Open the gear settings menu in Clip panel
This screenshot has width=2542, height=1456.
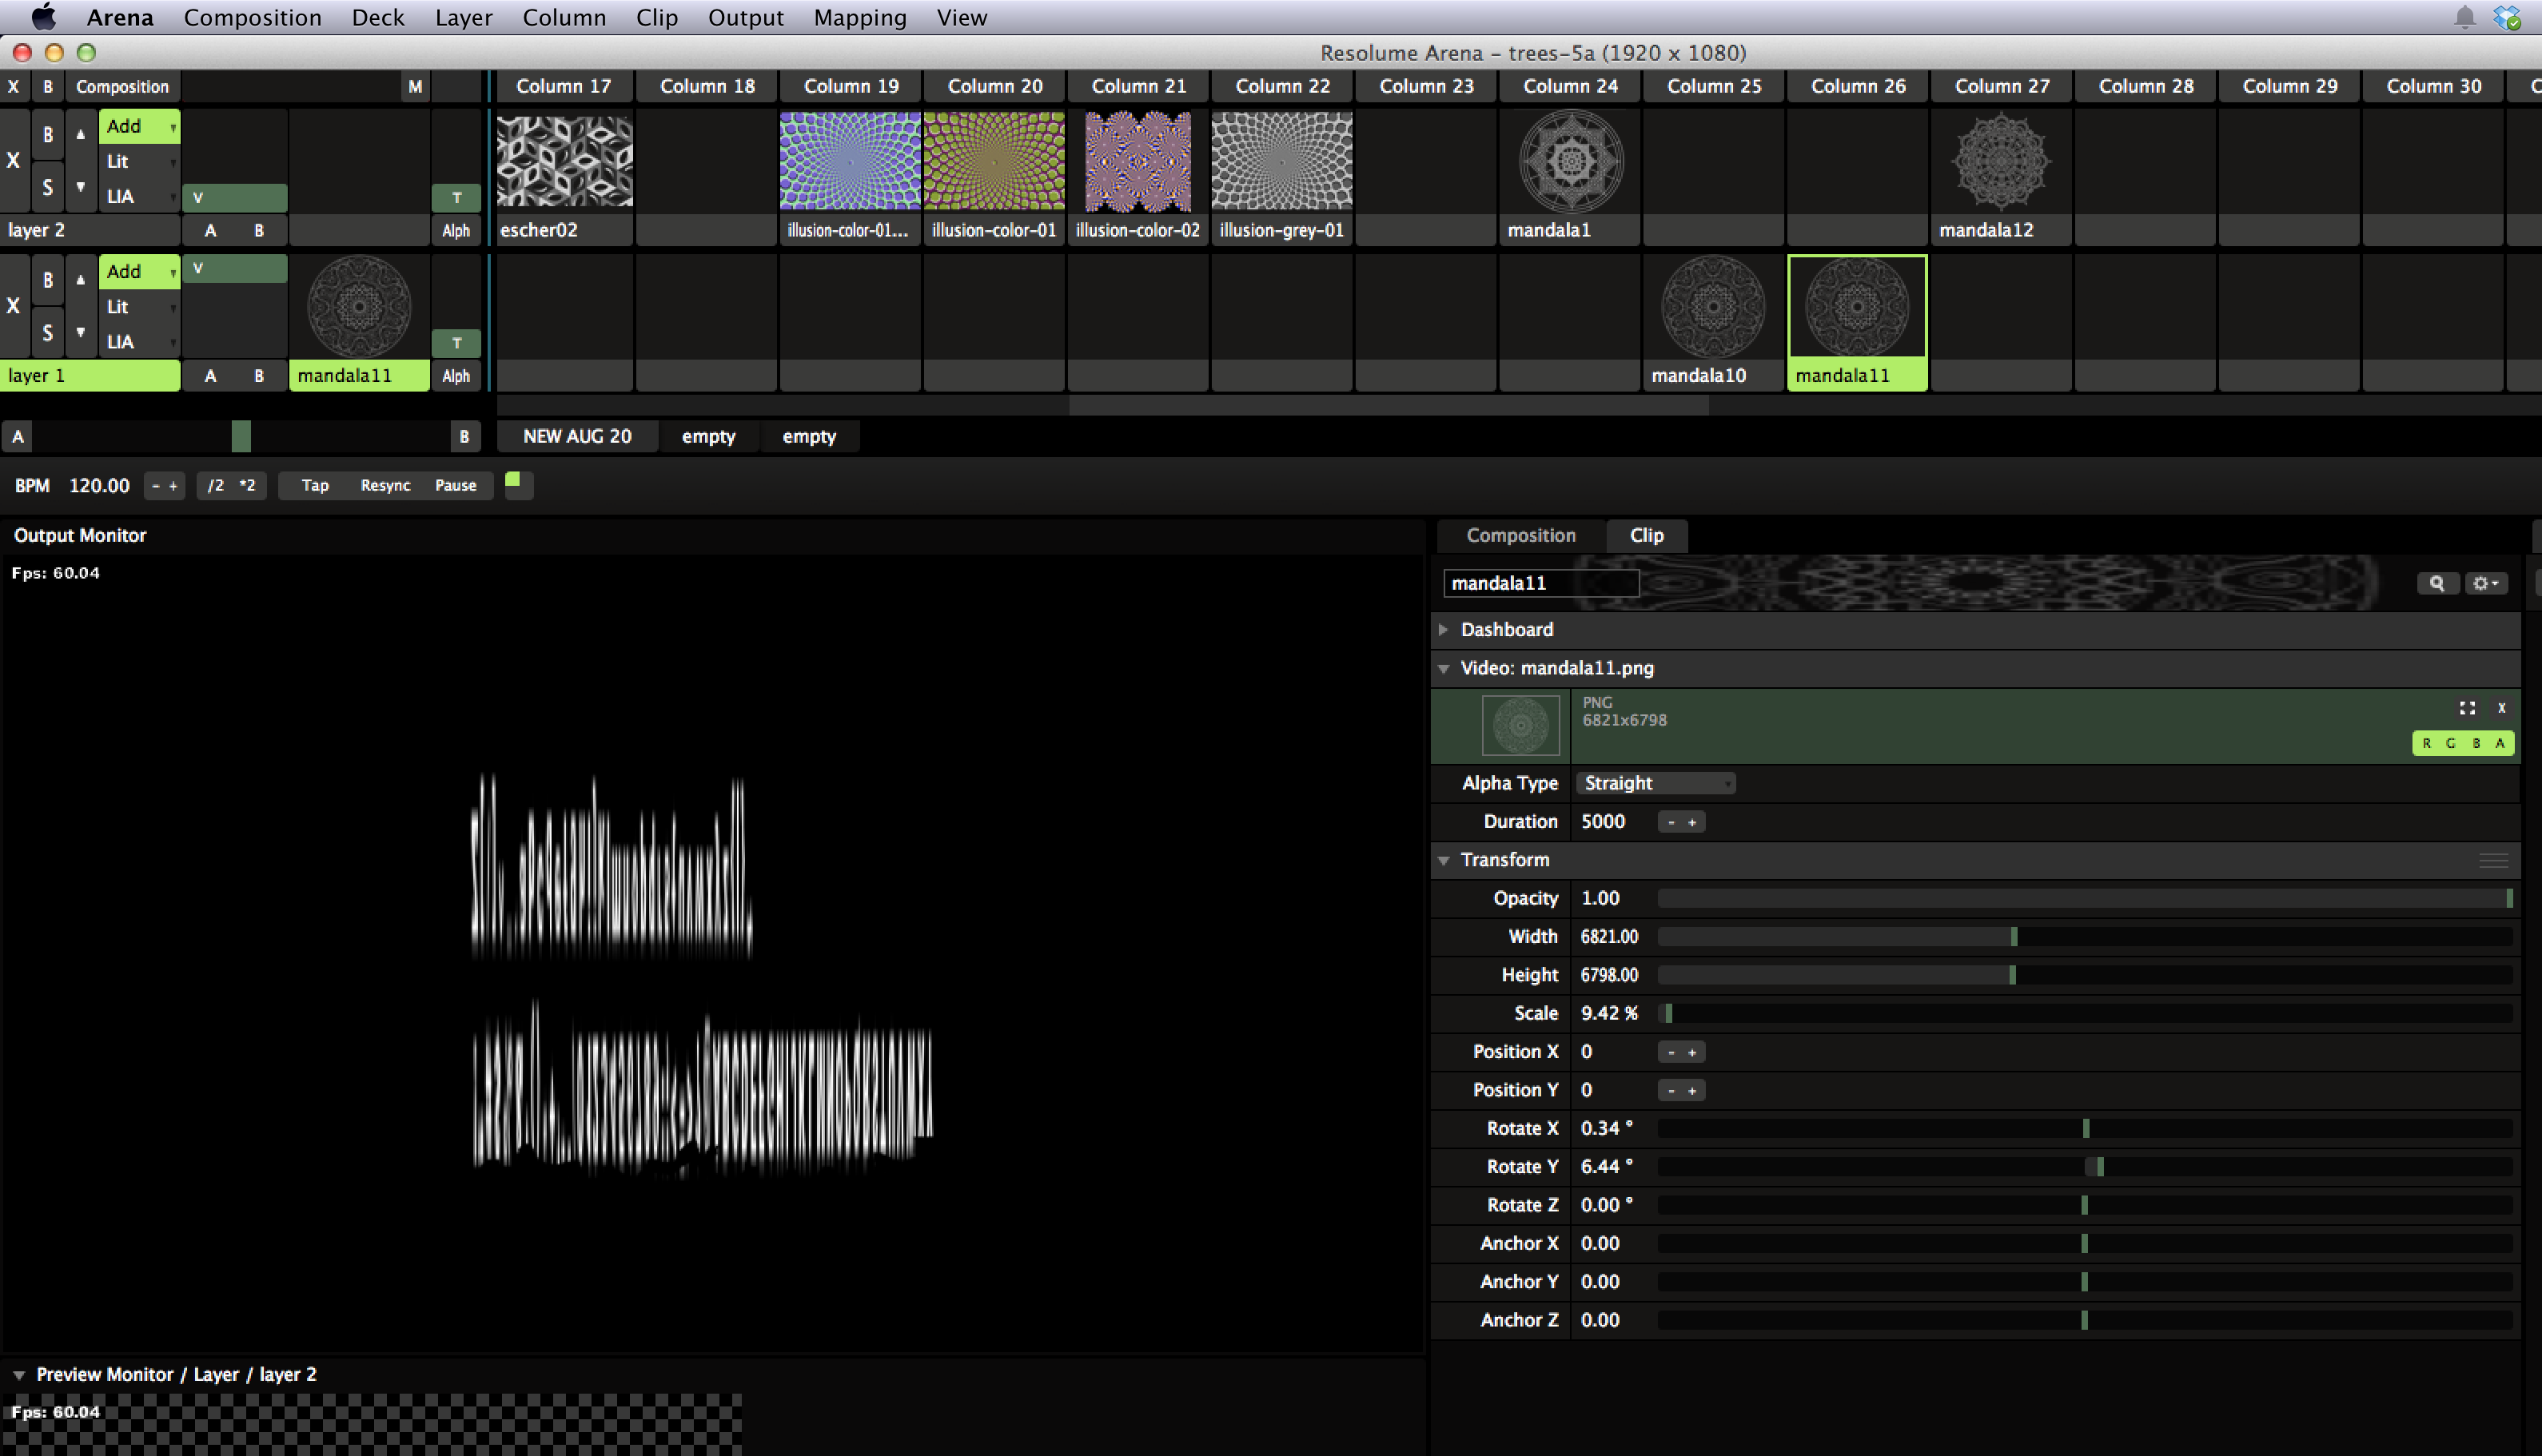[x=2485, y=583]
